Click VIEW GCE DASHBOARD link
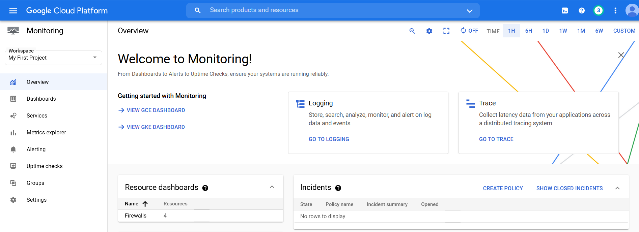Screen dimensions: 639x232 pyautogui.click(x=151, y=110)
